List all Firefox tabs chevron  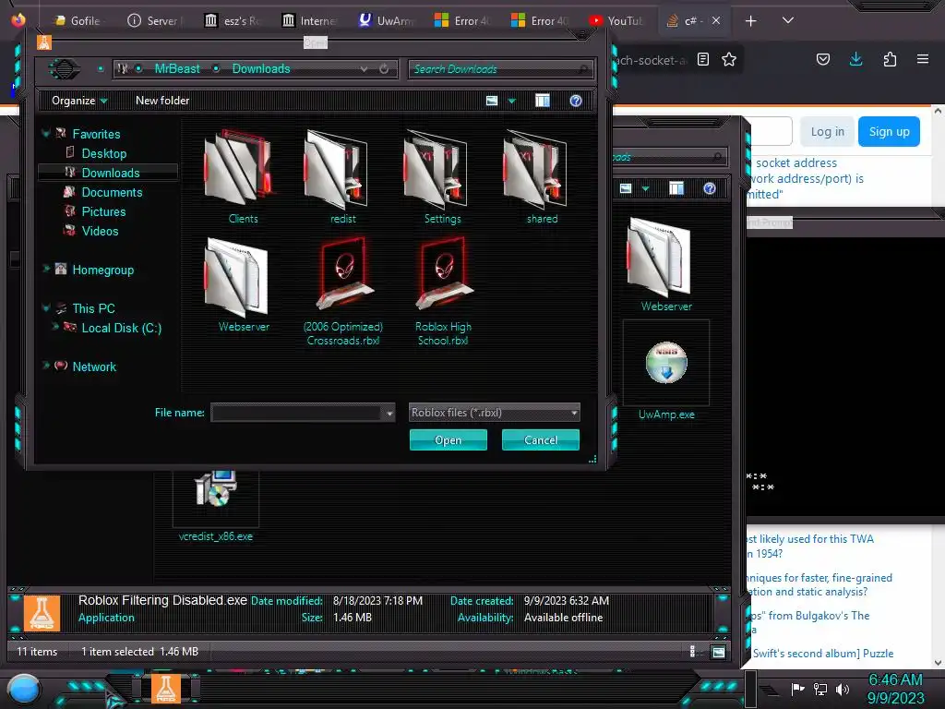pos(787,20)
